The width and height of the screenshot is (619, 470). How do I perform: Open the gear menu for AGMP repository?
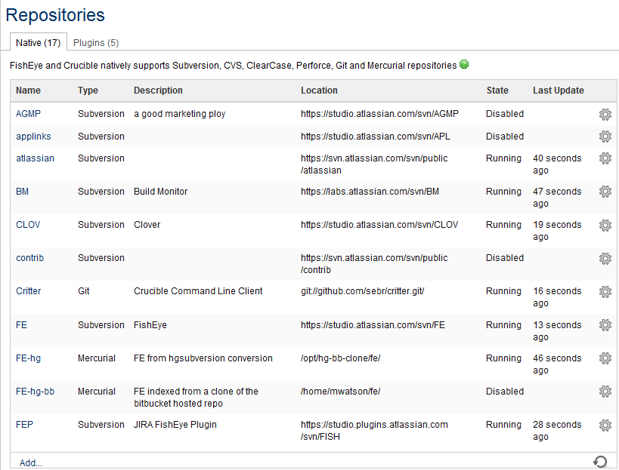point(605,114)
